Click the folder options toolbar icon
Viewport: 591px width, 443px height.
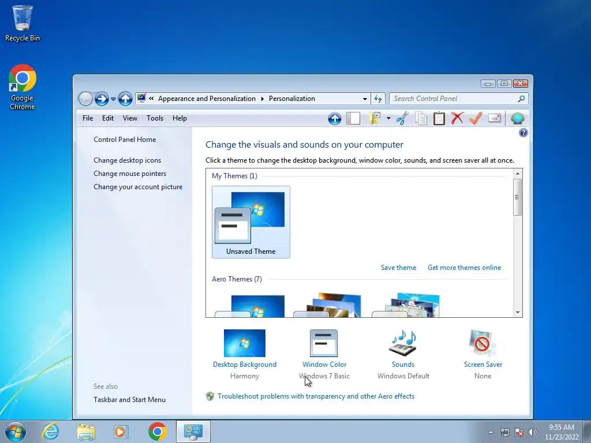click(x=375, y=118)
